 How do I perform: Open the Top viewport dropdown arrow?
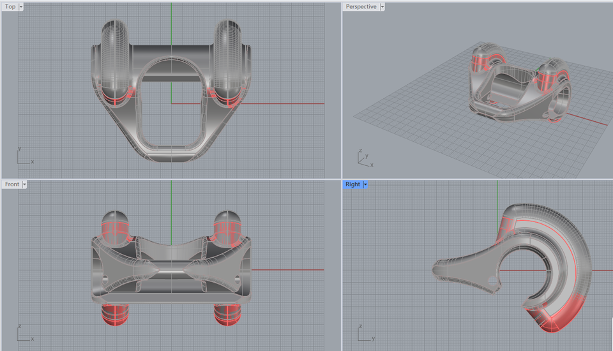pos(21,6)
